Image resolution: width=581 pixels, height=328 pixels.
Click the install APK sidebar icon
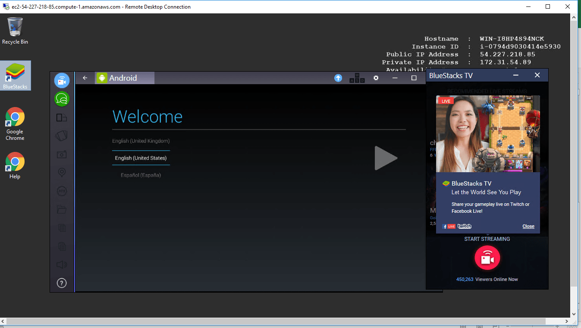62,191
